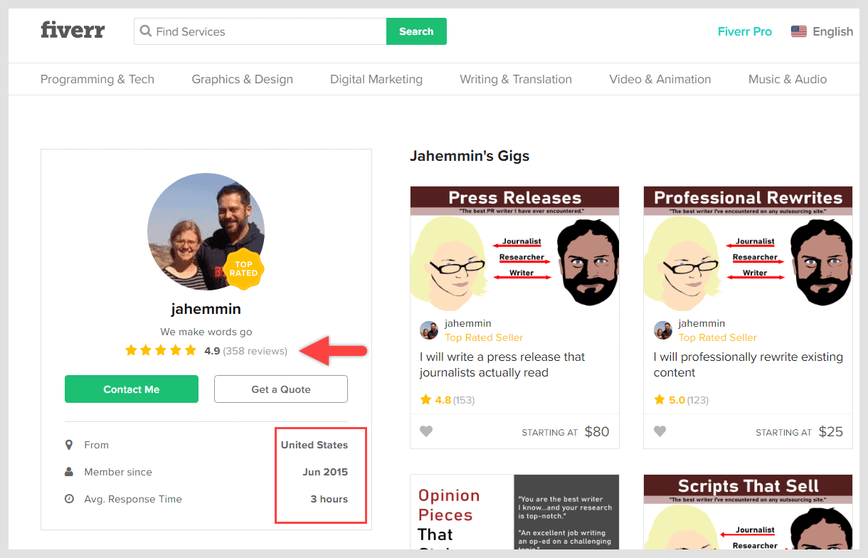Open the Scripts That Sell gig image
The image size is (868, 558).
pos(748,512)
